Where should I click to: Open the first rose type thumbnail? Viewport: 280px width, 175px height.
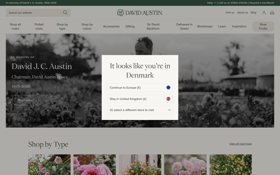pos(49,164)
